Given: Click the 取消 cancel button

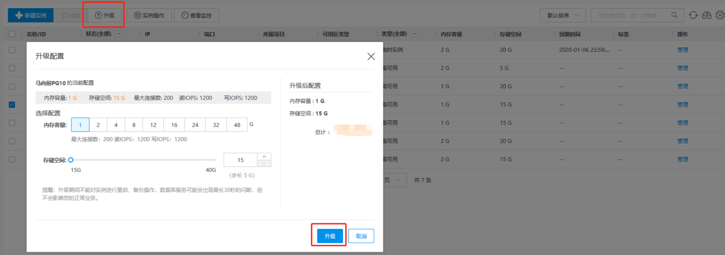Looking at the screenshot, I should [361, 236].
